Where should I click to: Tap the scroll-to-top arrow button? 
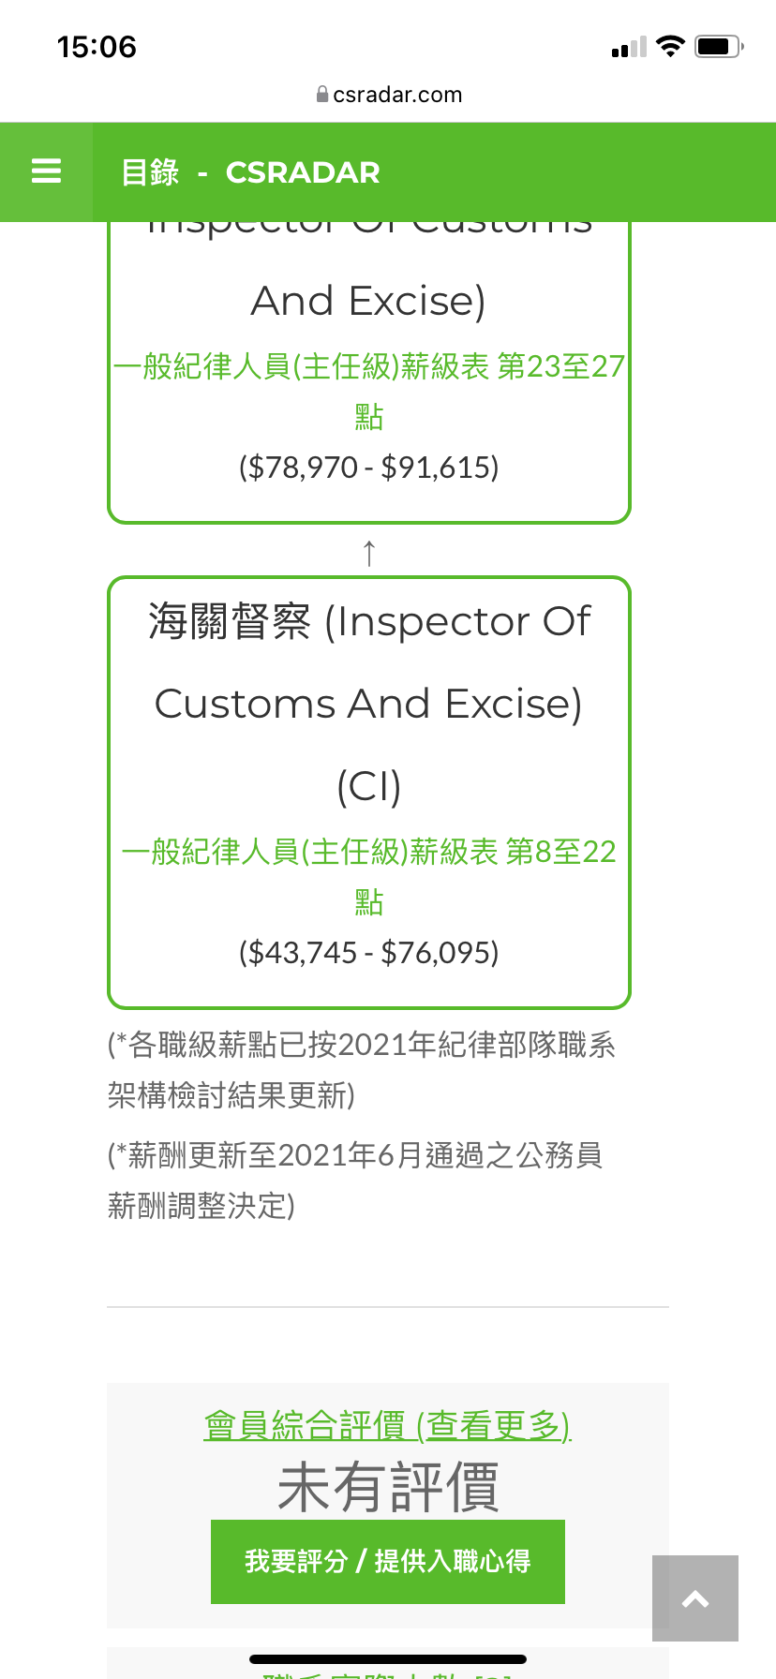coord(695,1598)
